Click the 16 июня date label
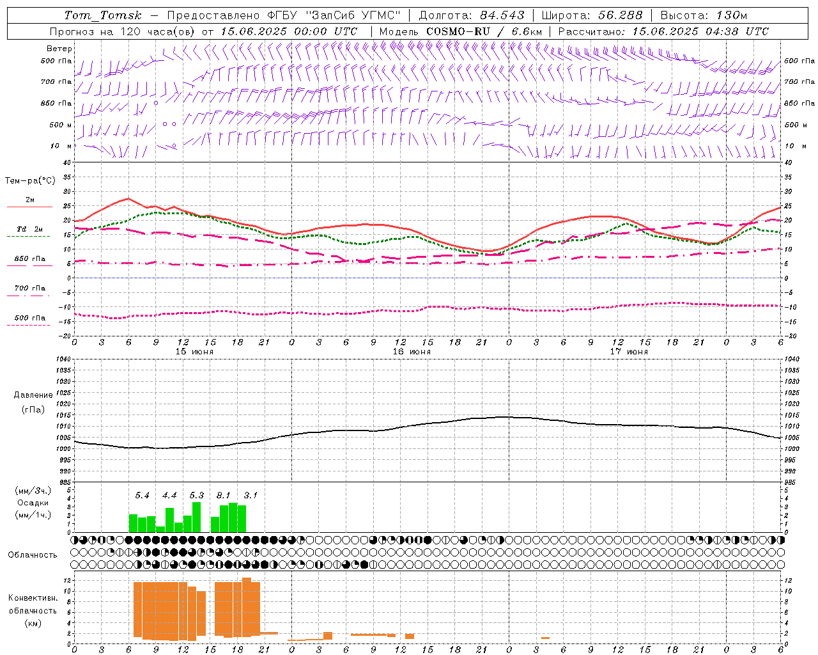 point(412,352)
